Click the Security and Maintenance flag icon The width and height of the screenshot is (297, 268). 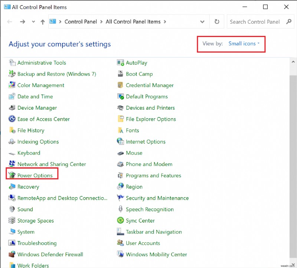[x=120, y=198]
